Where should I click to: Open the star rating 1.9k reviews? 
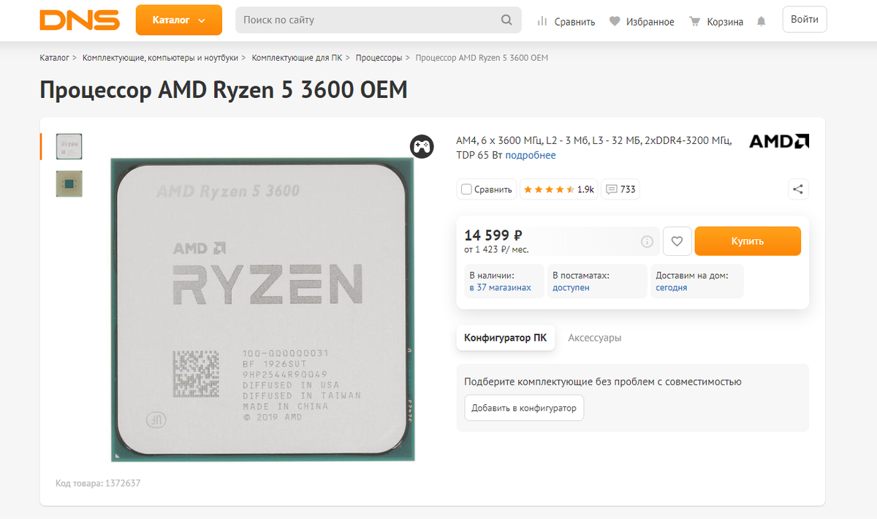point(559,189)
